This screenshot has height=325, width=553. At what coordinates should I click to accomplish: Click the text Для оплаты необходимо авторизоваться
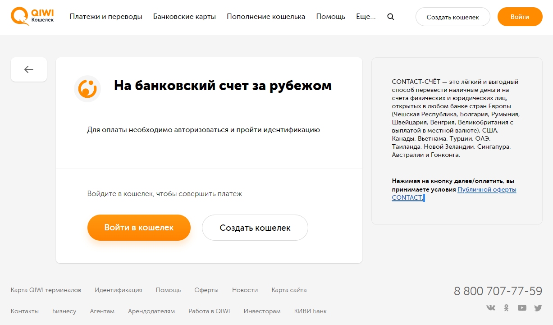pos(204,130)
